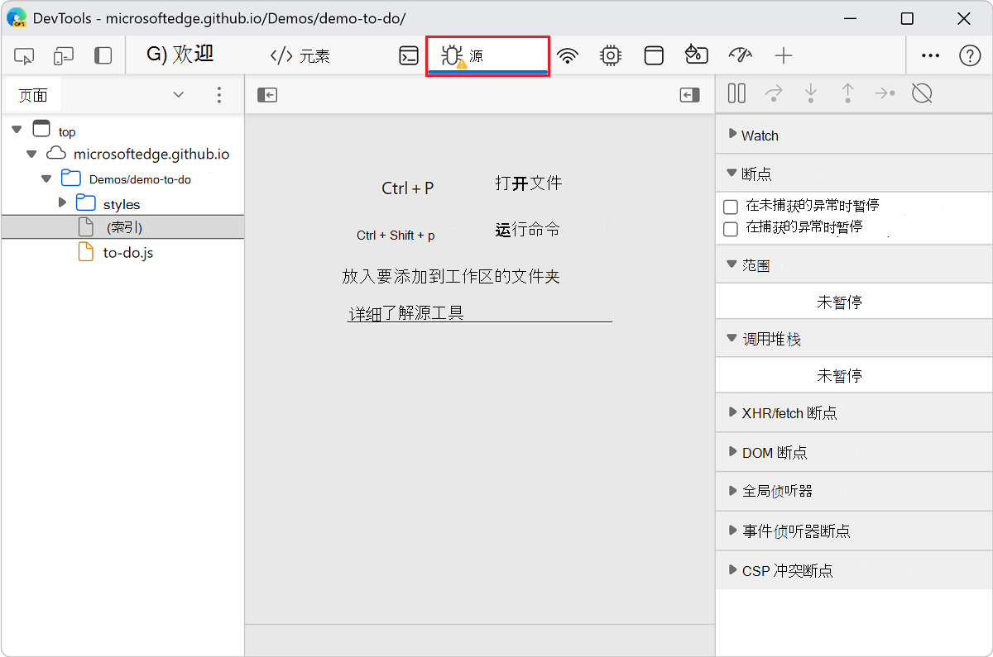The image size is (993, 657).
Task: Select the Application panel icon
Action: click(654, 55)
